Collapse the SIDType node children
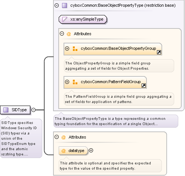This screenshot has width=185, height=176. (x=33, y=110)
